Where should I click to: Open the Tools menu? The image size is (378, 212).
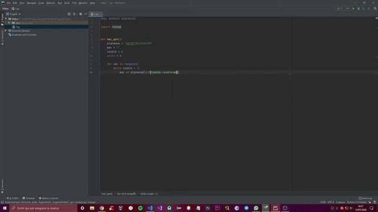coord(67,3)
